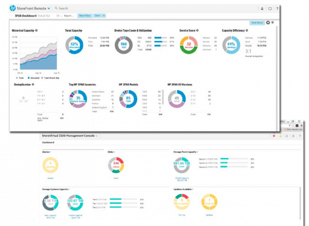
Task: Click the Export button
Action: (x=97, y=16)
